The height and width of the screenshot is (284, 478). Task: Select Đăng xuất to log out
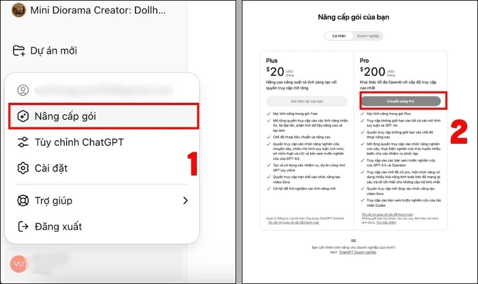tap(102, 227)
